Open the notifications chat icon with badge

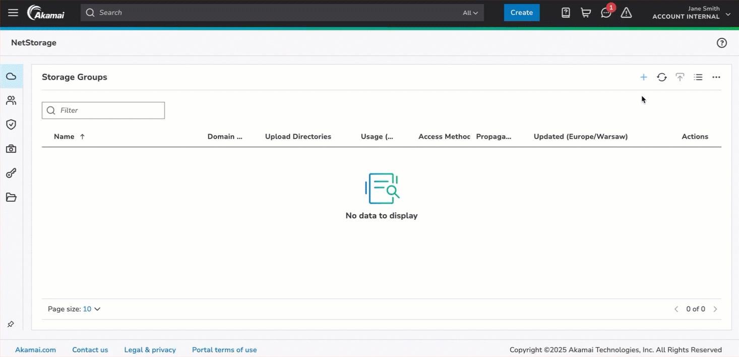606,13
